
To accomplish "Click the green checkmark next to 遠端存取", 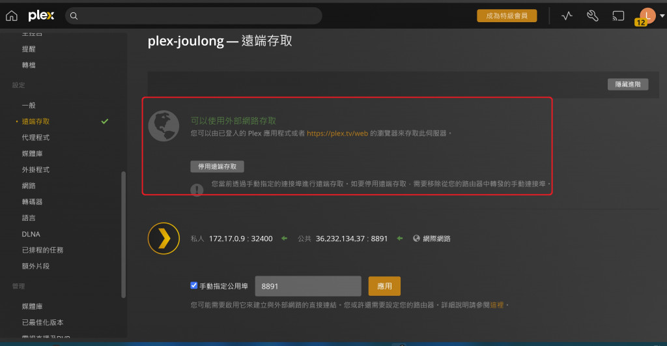I will pyautogui.click(x=105, y=121).
